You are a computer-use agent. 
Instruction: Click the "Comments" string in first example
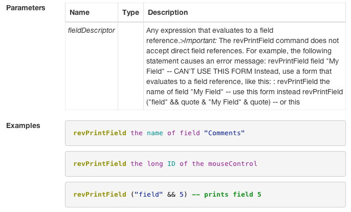[224, 133]
